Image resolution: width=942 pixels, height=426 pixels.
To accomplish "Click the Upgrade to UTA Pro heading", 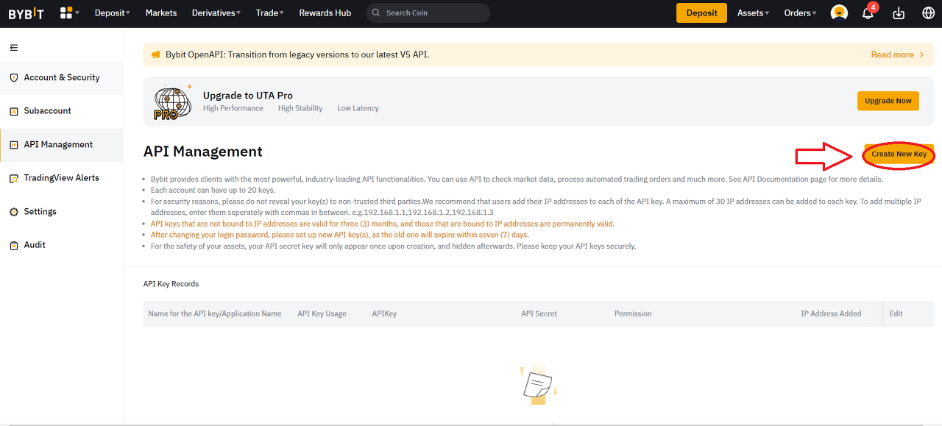I will tap(248, 96).
